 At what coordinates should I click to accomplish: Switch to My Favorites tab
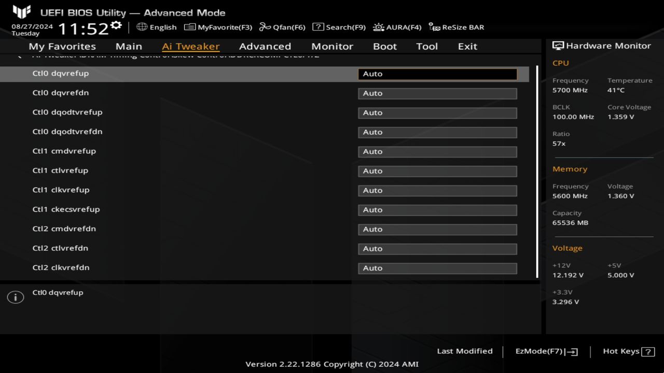pos(62,46)
